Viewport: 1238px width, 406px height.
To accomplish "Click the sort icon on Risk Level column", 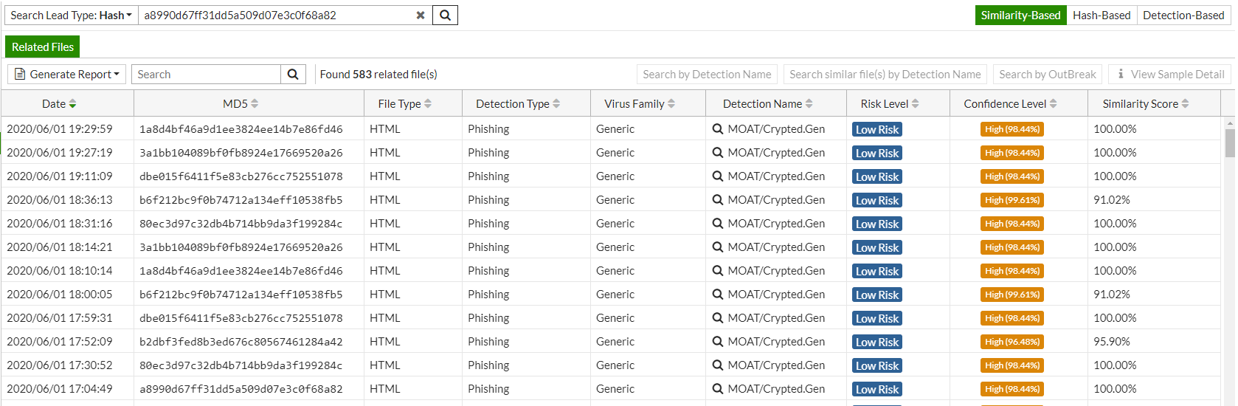I will click(916, 104).
